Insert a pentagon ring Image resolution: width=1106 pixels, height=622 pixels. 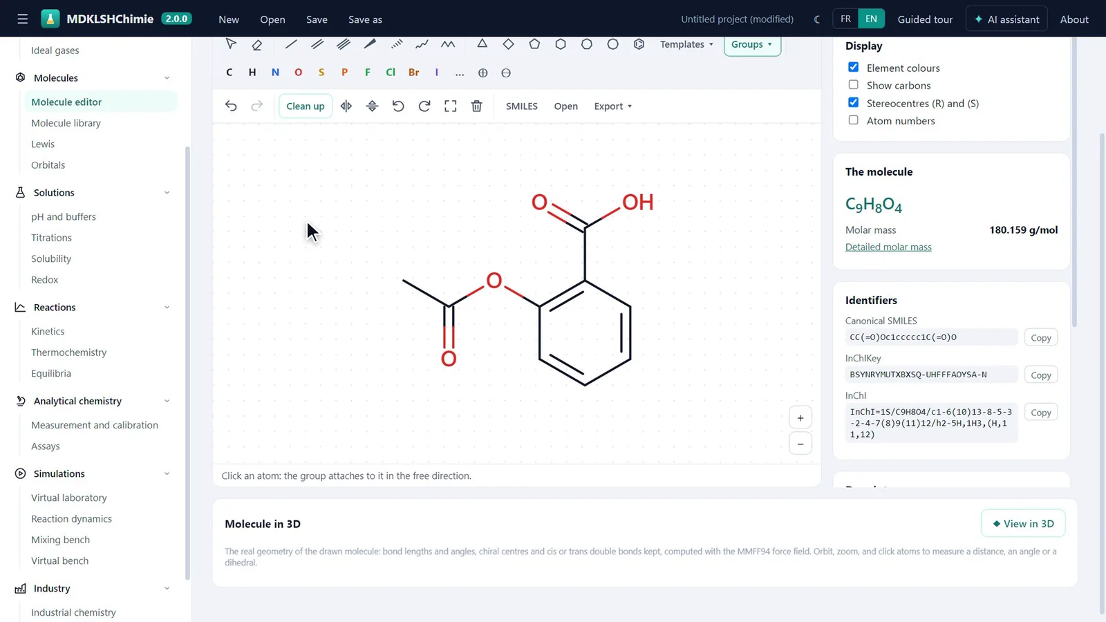tap(534, 44)
